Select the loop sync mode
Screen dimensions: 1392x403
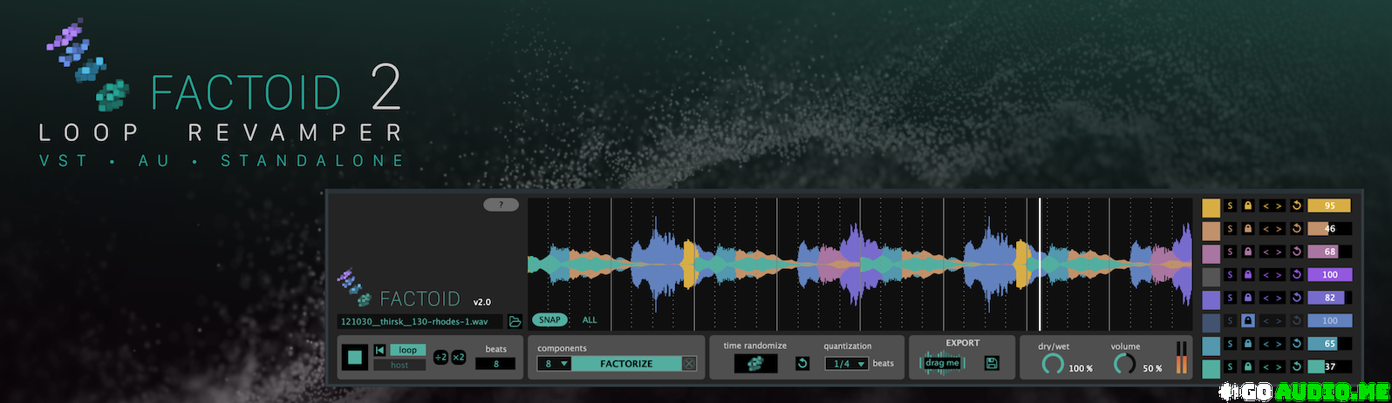tap(407, 350)
